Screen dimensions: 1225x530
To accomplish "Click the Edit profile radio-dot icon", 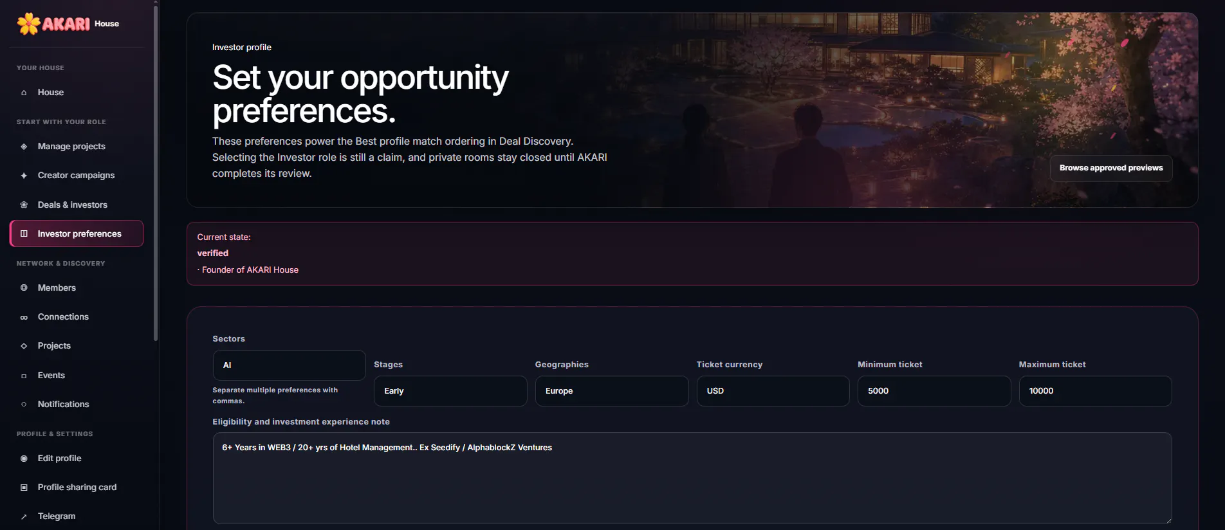I will click(24, 459).
